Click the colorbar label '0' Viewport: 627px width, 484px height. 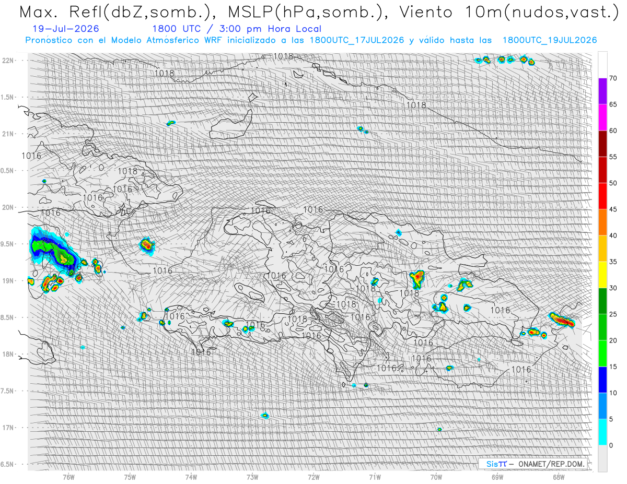[611, 445]
